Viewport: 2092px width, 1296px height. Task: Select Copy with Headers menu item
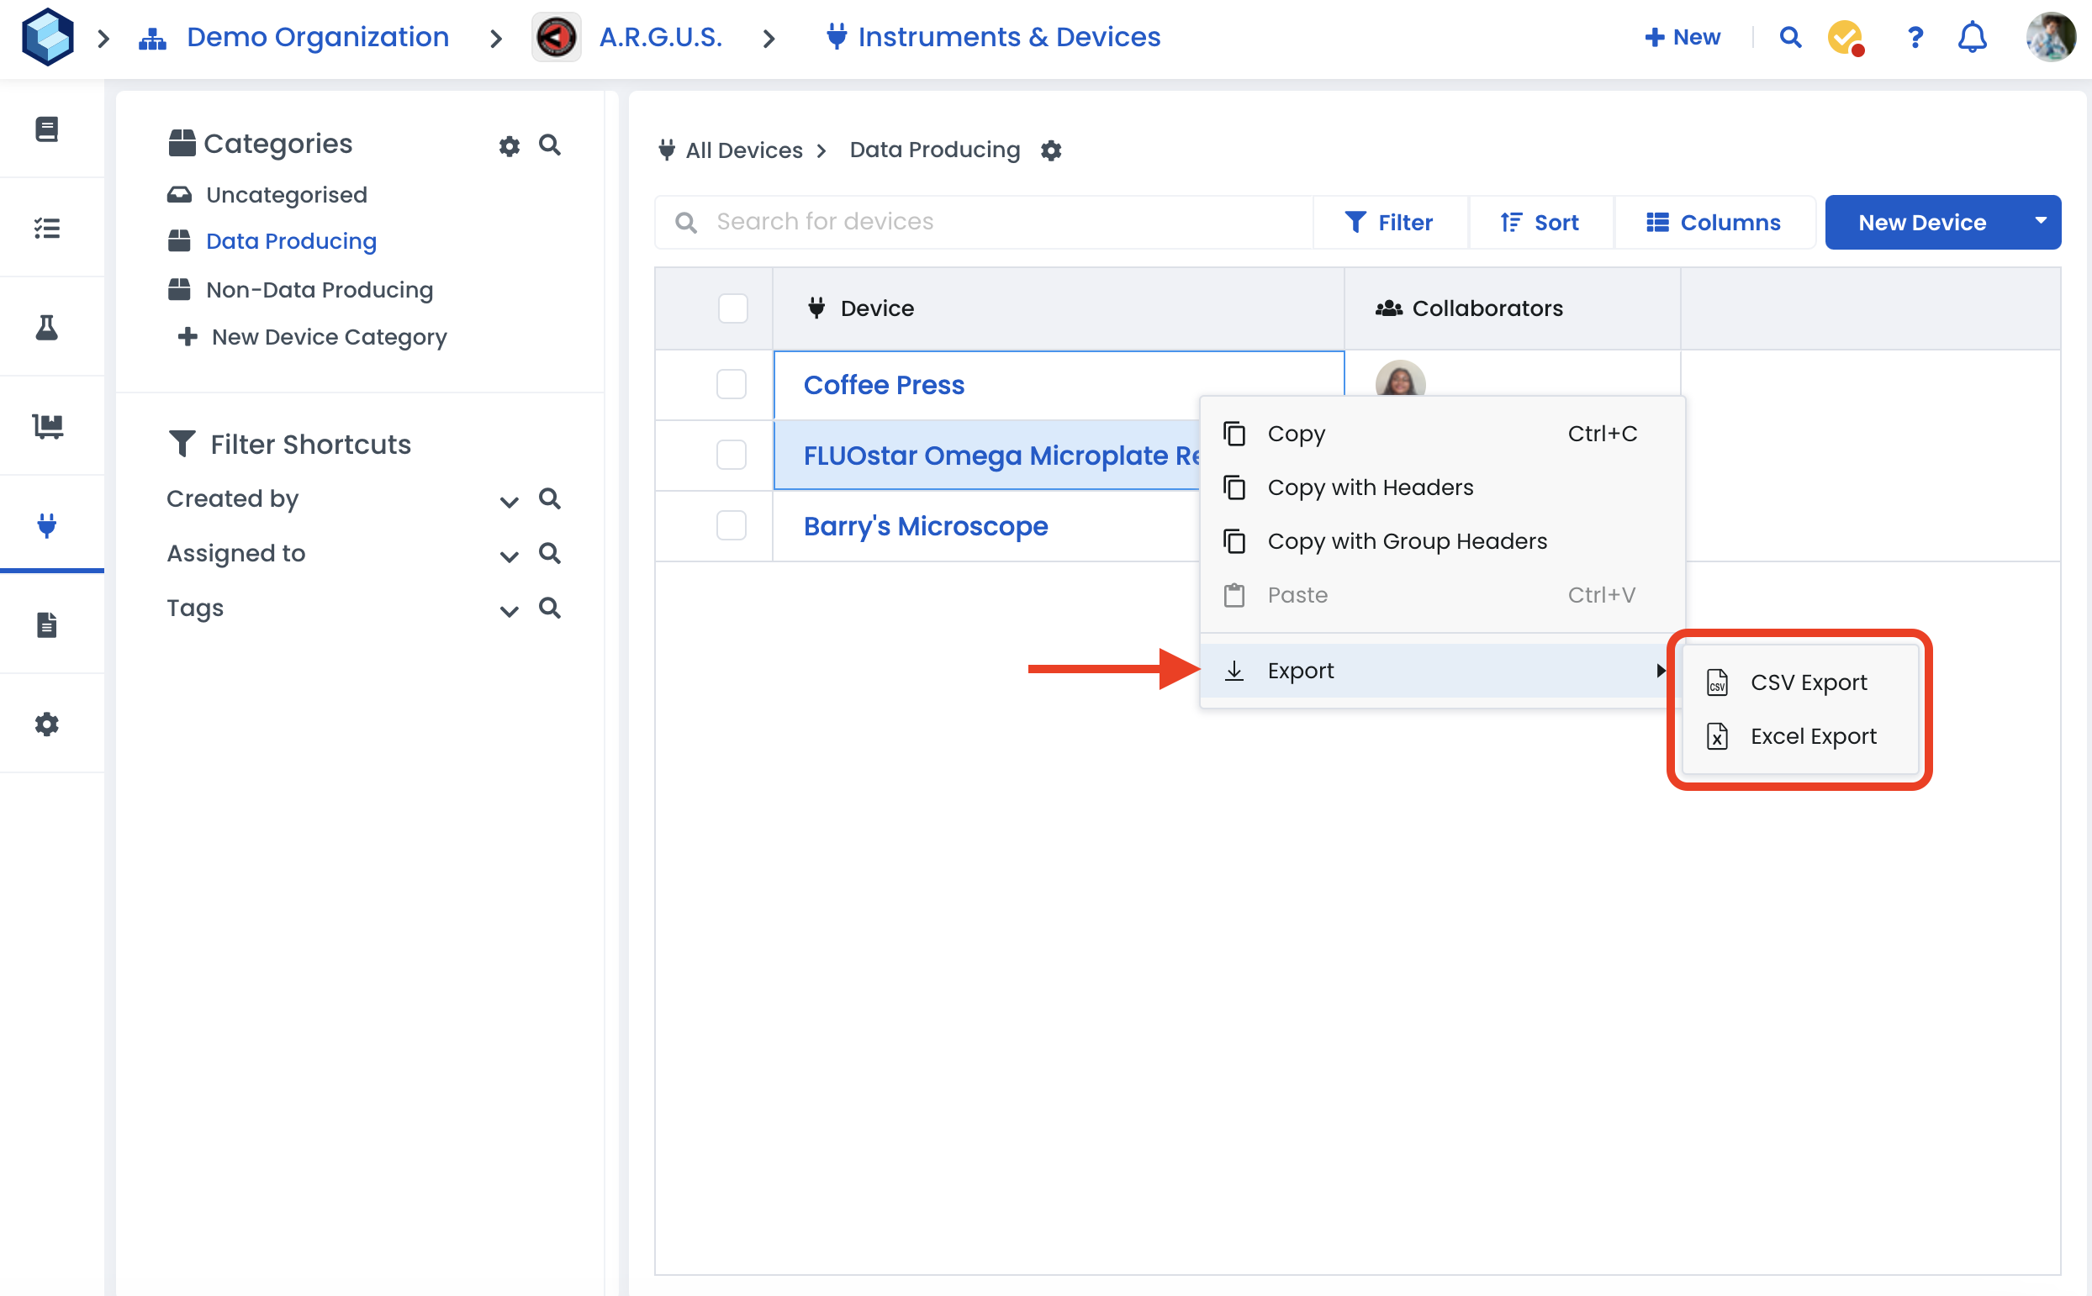1369,487
